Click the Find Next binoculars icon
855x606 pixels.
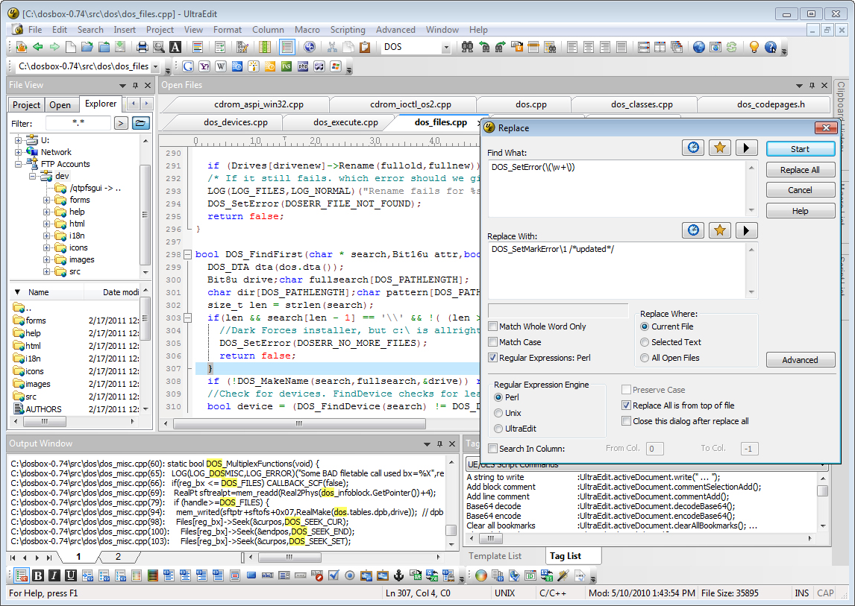click(x=500, y=47)
